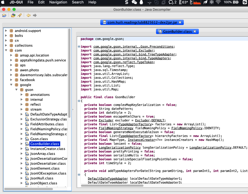Image resolution: width=248 pixels, height=194 pixels.
Task: Open the Help menu
Action: [x=92, y=2]
